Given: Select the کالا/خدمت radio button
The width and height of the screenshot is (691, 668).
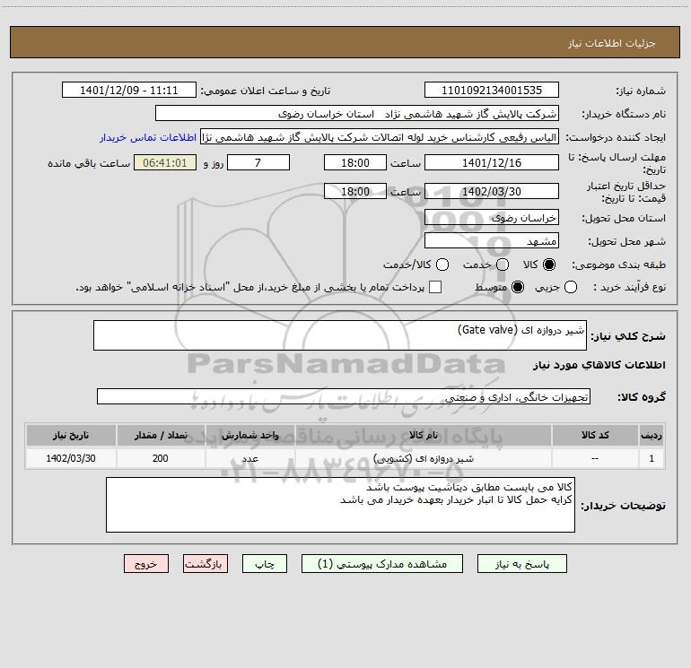Looking at the screenshot, I should click(x=442, y=265).
